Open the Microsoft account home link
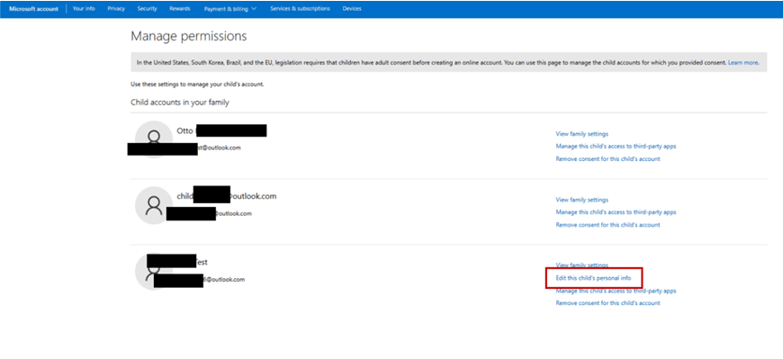783x359 pixels. (x=33, y=9)
